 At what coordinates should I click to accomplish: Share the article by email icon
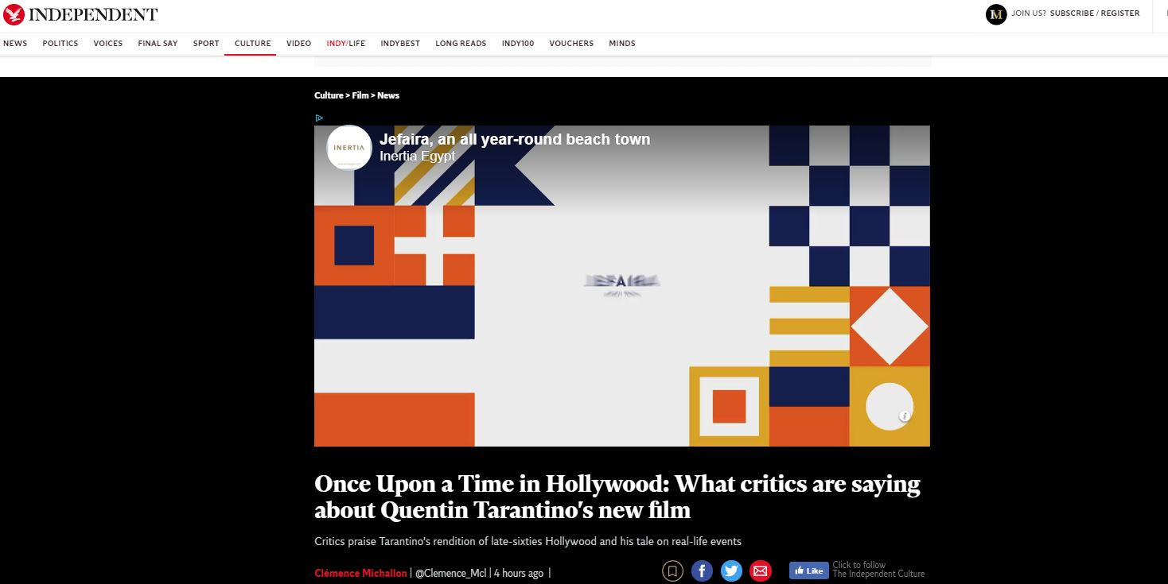(761, 570)
